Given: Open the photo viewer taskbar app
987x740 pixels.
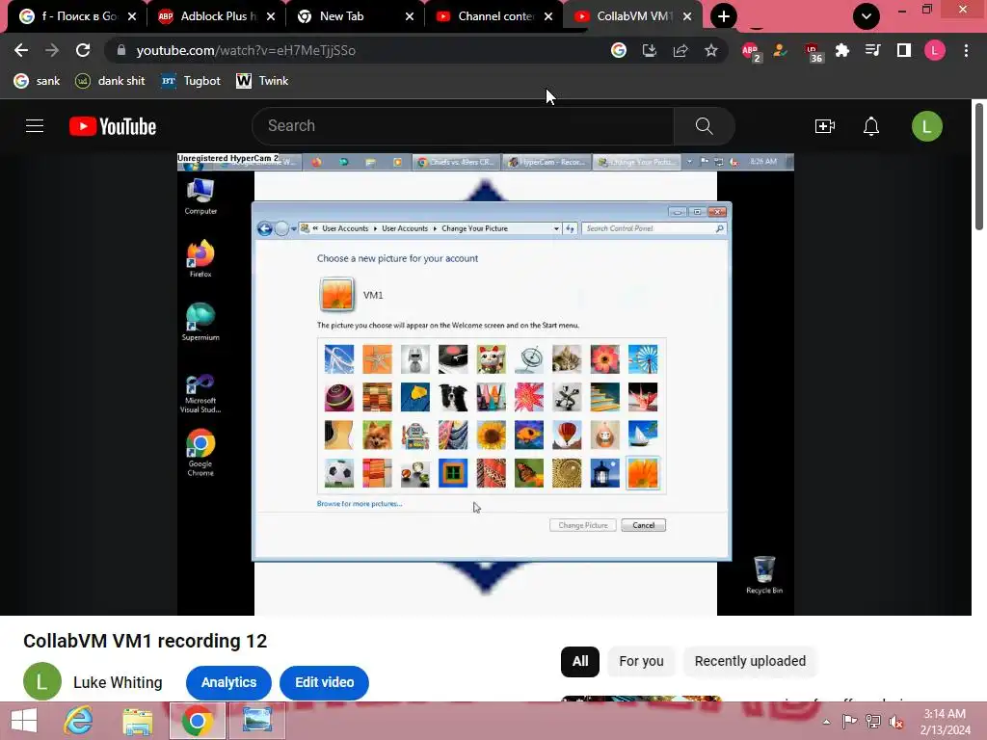Looking at the screenshot, I should [257, 721].
